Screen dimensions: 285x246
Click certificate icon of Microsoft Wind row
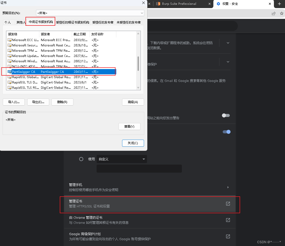[x=9, y=61]
